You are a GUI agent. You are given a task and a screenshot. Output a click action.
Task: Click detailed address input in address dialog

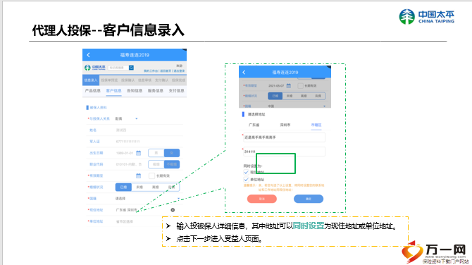point(284,137)
